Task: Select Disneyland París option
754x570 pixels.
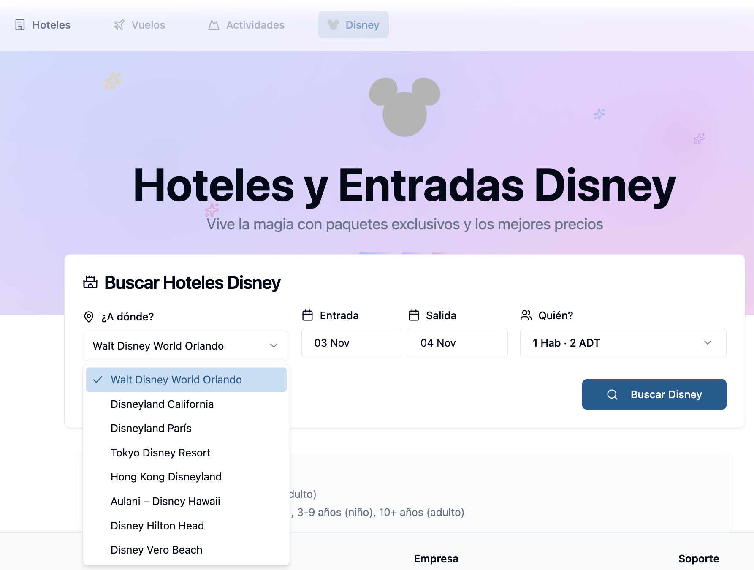Action: pos(186,428)
